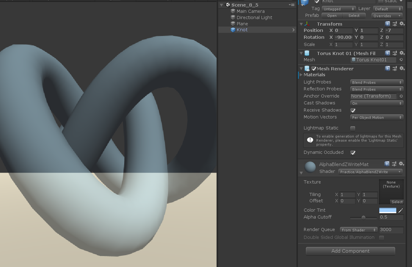This screenshot has height=267, width=412.
Task: Open the Scene_8_5 options menu icon
Action: click(x=292, y=5)
